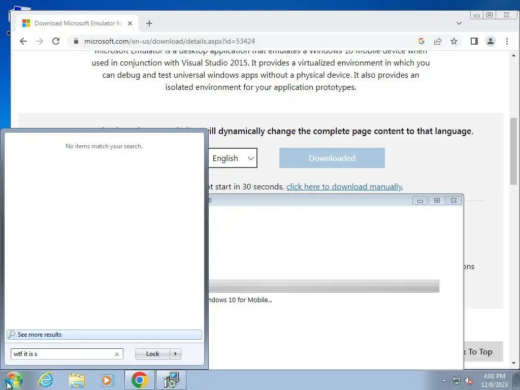Maximize the installer window
Screen dimensions: 520x390
click(437, 200)
